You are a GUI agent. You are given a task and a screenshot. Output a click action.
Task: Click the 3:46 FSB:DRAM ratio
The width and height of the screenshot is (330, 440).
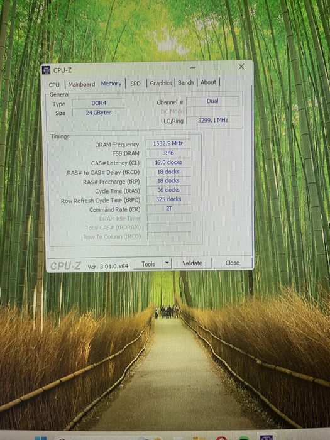pyautogui.click(x=168, y=153)
